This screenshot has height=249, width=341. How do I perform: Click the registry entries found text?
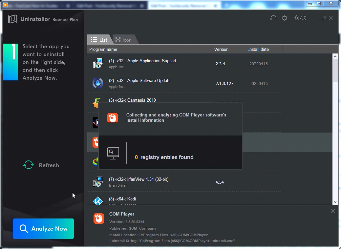[x=164, y=157]
